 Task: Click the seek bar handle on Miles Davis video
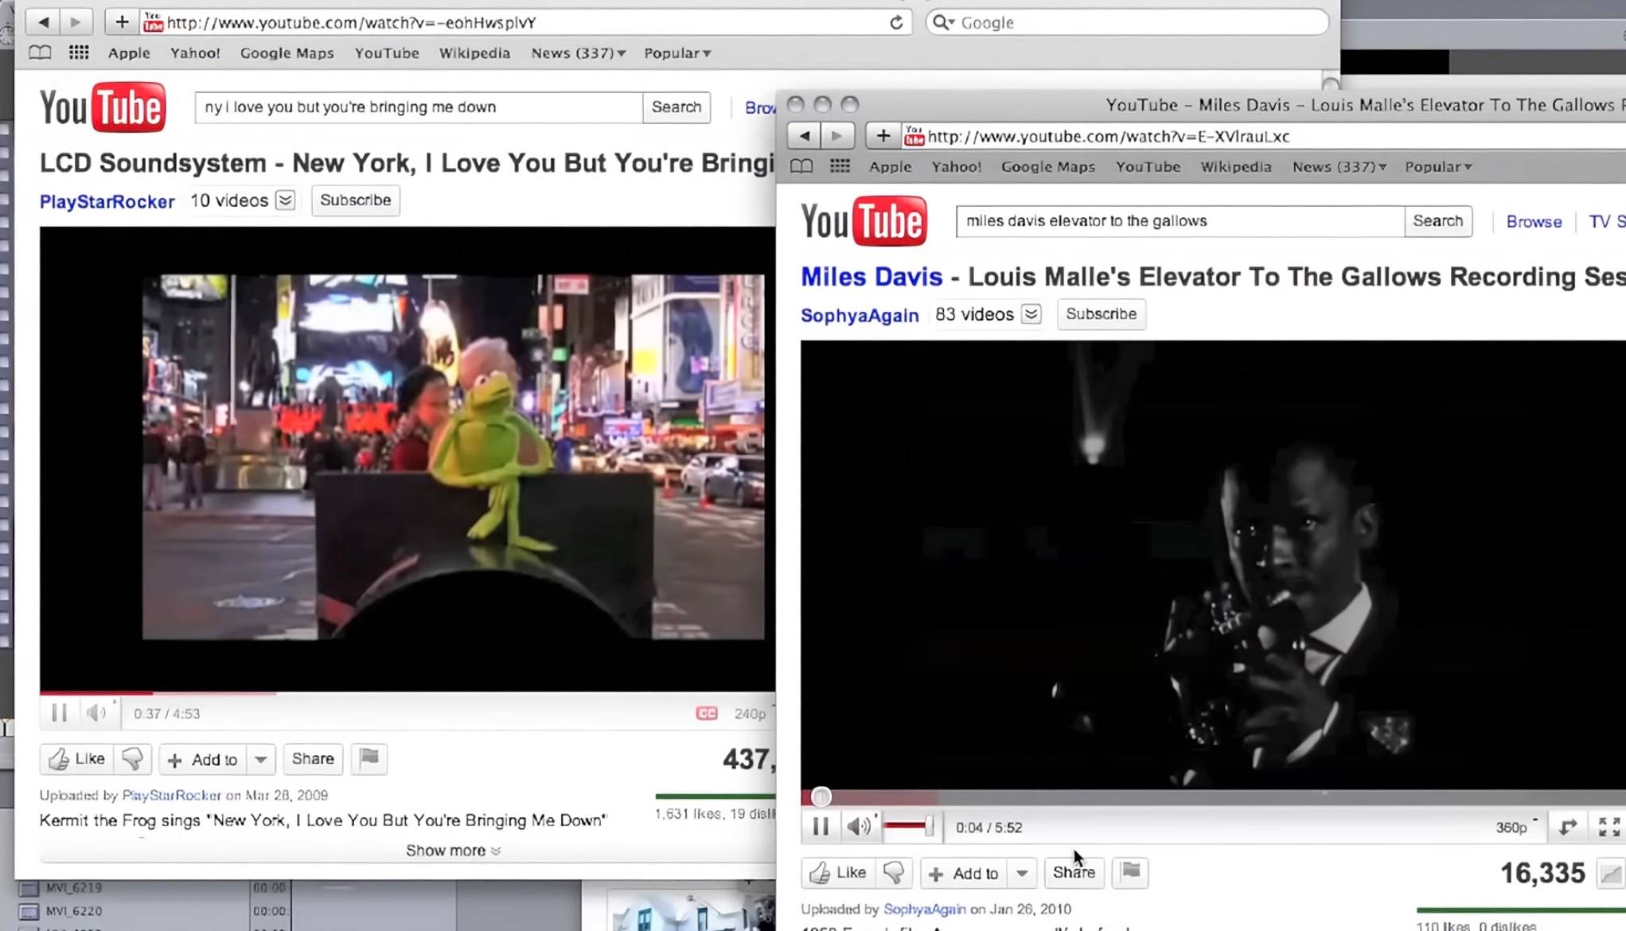821,797
